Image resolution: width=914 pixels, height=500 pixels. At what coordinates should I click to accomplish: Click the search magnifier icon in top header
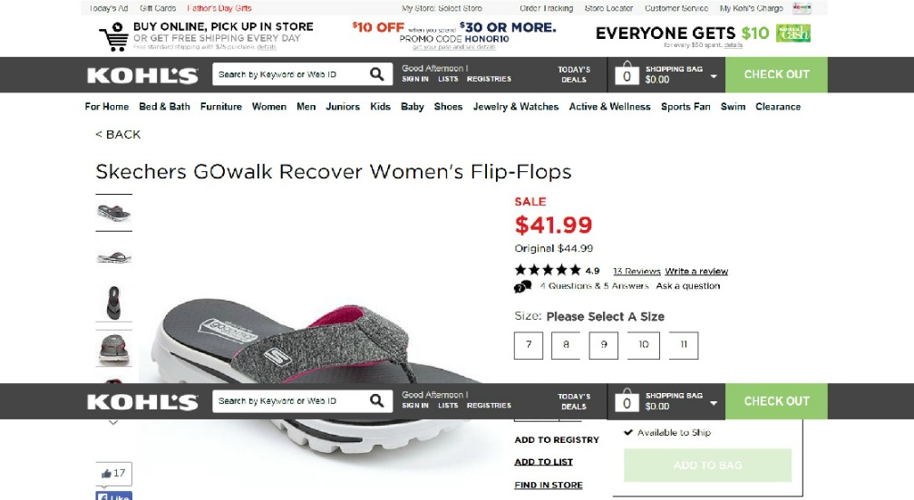pos(376,74)
